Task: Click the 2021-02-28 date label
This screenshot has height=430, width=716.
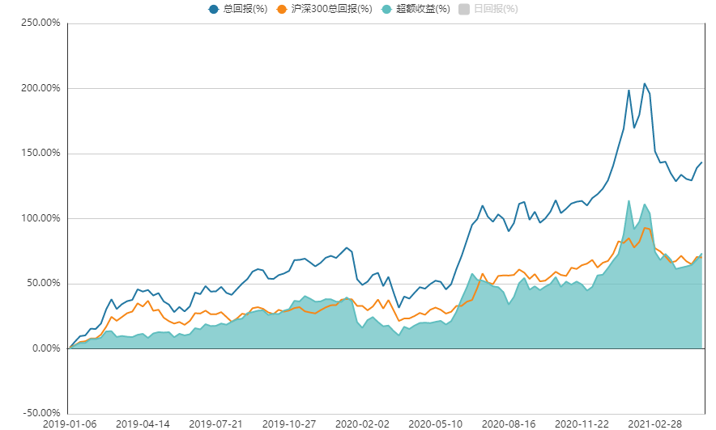Action: (654, 424)
